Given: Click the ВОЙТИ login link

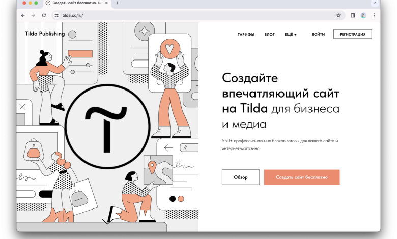Looking at the screenshot, I should pyautogui.click(x=318, y=35).
